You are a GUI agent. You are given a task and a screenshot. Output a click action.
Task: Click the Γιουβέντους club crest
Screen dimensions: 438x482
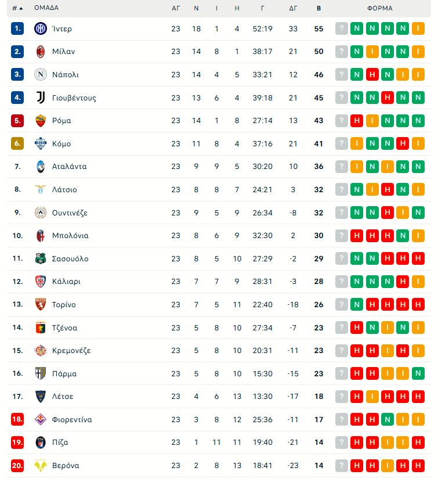pos(39,97)
